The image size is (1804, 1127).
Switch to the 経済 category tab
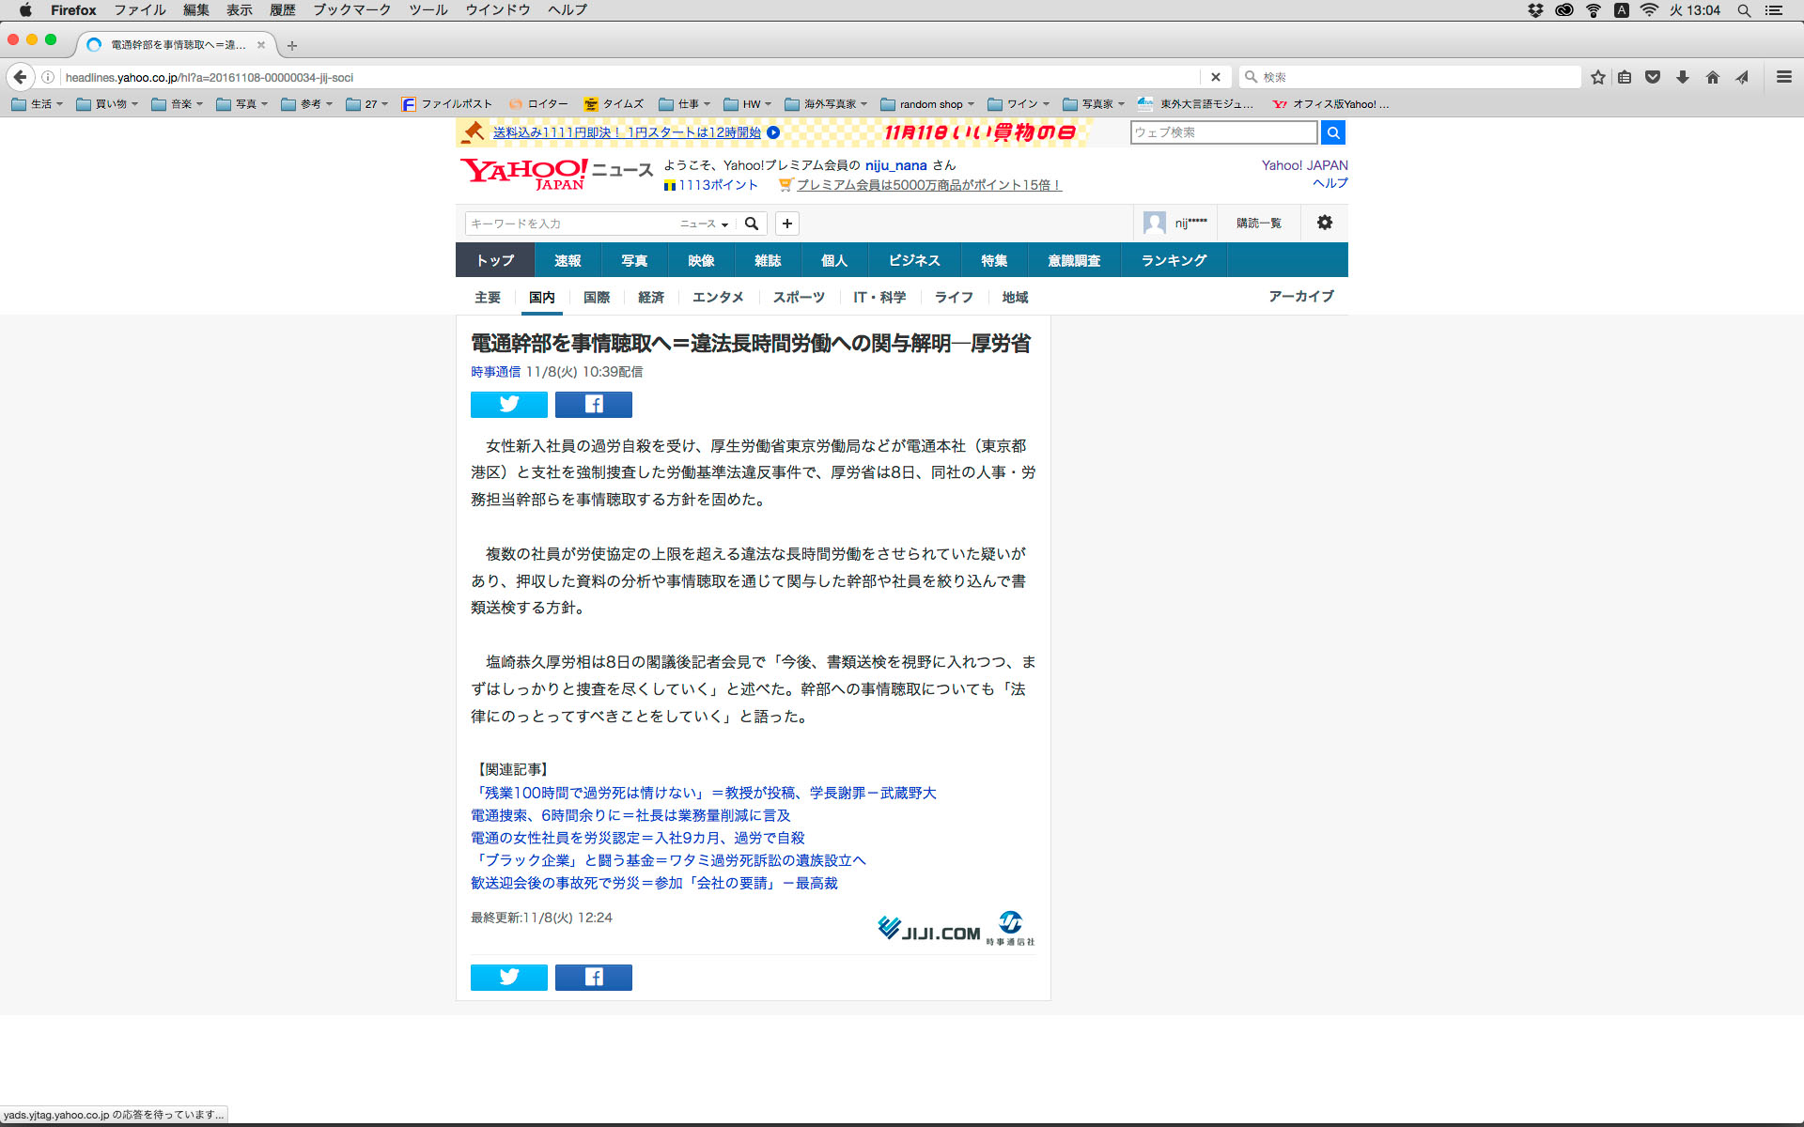(650, 298)
